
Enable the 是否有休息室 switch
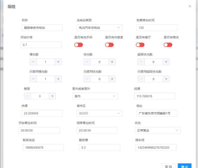click(109, 45)
